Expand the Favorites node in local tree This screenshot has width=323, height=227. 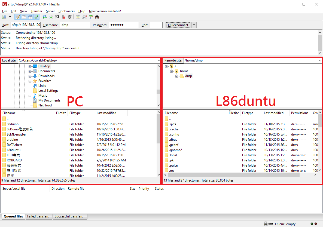click(x=30, y=81)
